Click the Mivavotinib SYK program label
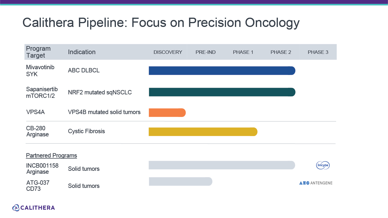388x218 pixels. pyautogui.click(x=40, y=71)
